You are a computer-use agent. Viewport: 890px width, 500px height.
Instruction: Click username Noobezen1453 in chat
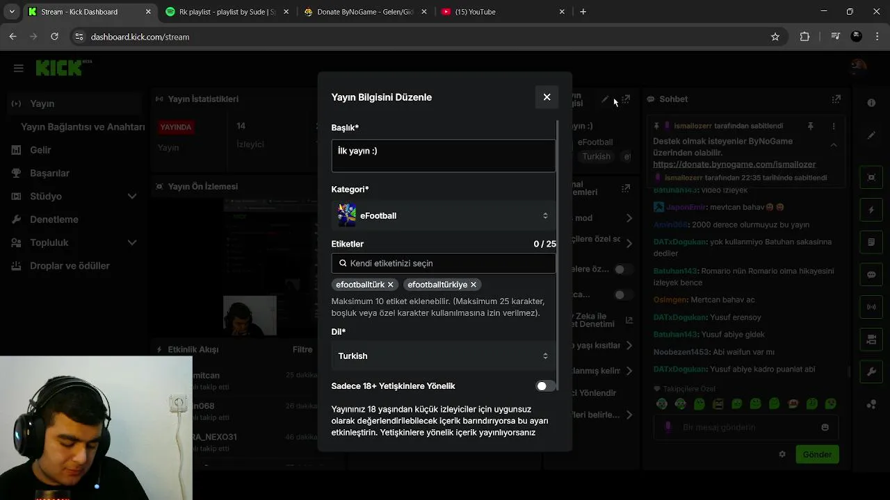click(x=681, y=352)
